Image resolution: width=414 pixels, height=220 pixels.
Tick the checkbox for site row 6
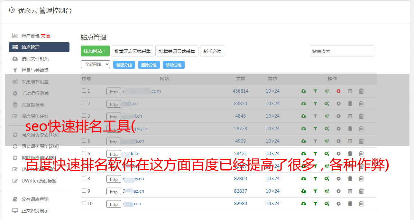coord(84,153)
